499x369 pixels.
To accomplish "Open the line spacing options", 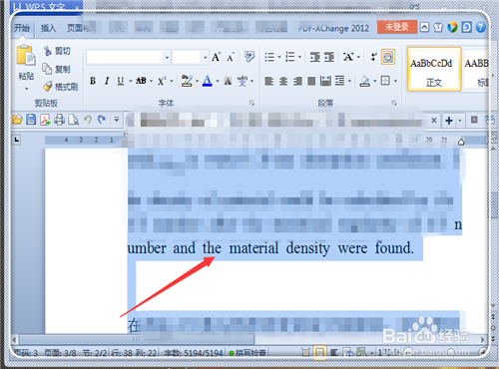I will [340, 81].
